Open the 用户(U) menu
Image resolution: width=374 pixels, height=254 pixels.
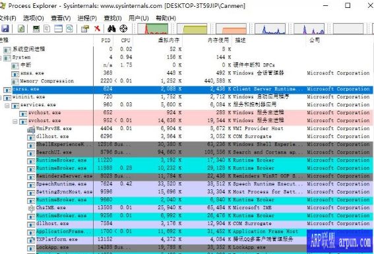[139, 18]
